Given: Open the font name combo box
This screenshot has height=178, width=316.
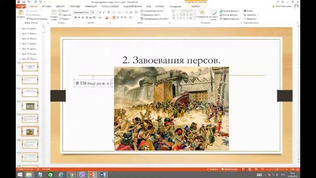Looking at the screenshot, I should click(x=82, y=12).
